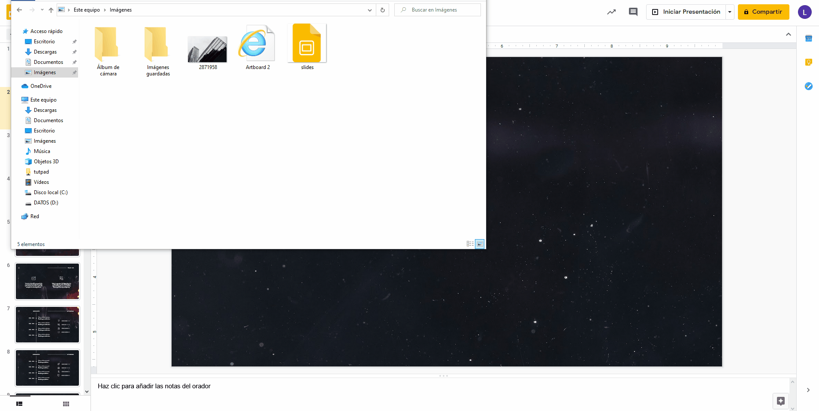This screenshot has height=411, width=819.
Task: Refresh the Imágenes folder view
Action: 383,10
